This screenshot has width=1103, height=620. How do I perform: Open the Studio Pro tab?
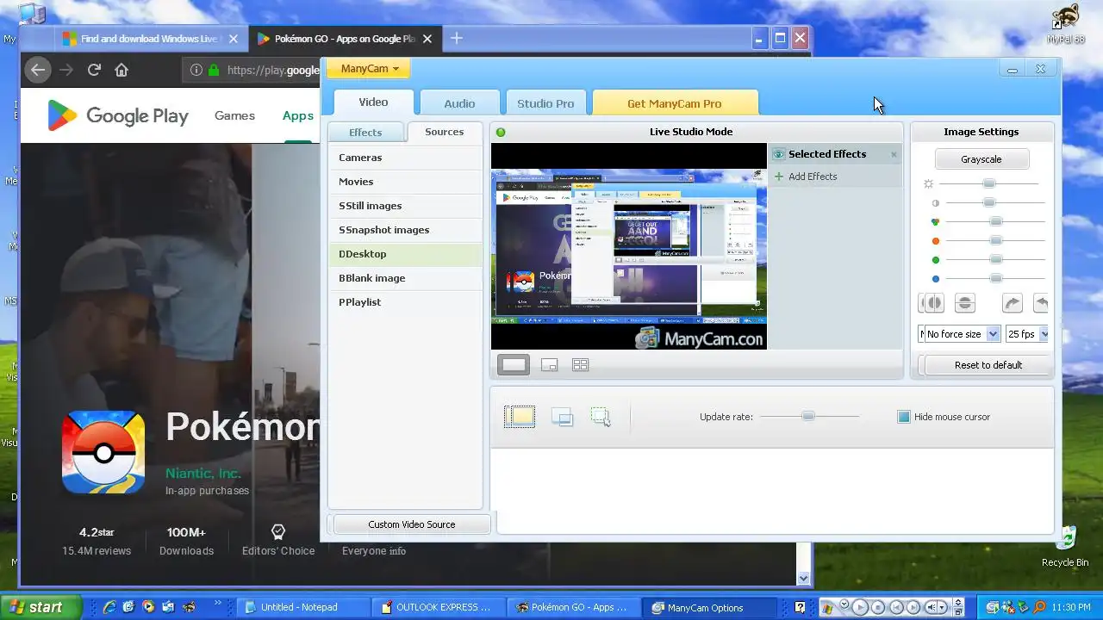pyautogui.click(x=545, y=103)
